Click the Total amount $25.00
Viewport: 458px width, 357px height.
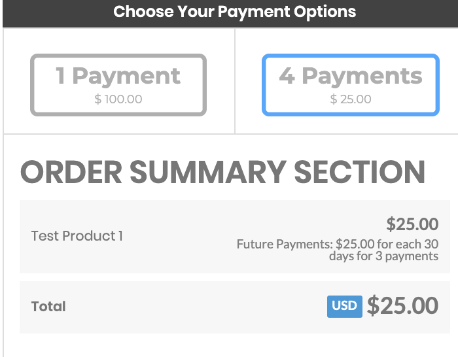tap(402, 306)
